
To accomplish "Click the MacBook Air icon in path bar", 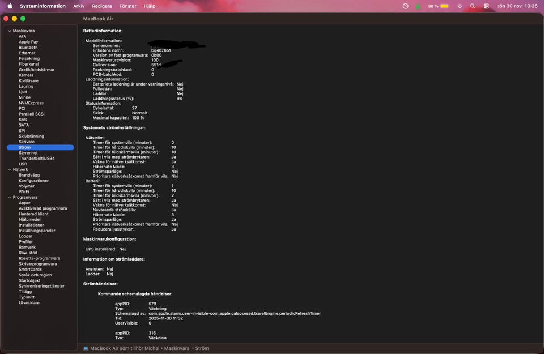I will (86, 348).
